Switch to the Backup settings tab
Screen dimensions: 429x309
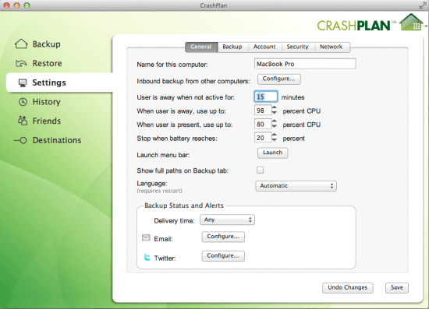point(232,47)
